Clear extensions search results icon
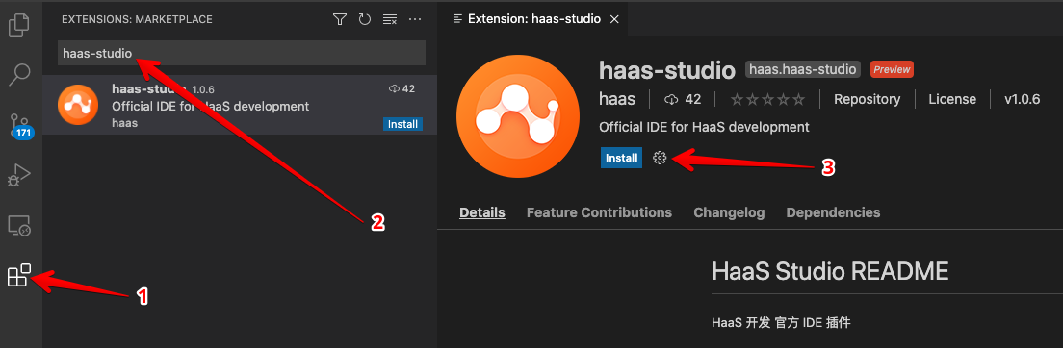The height and width of the screenshot is (348, 1063). pos(390,19)
